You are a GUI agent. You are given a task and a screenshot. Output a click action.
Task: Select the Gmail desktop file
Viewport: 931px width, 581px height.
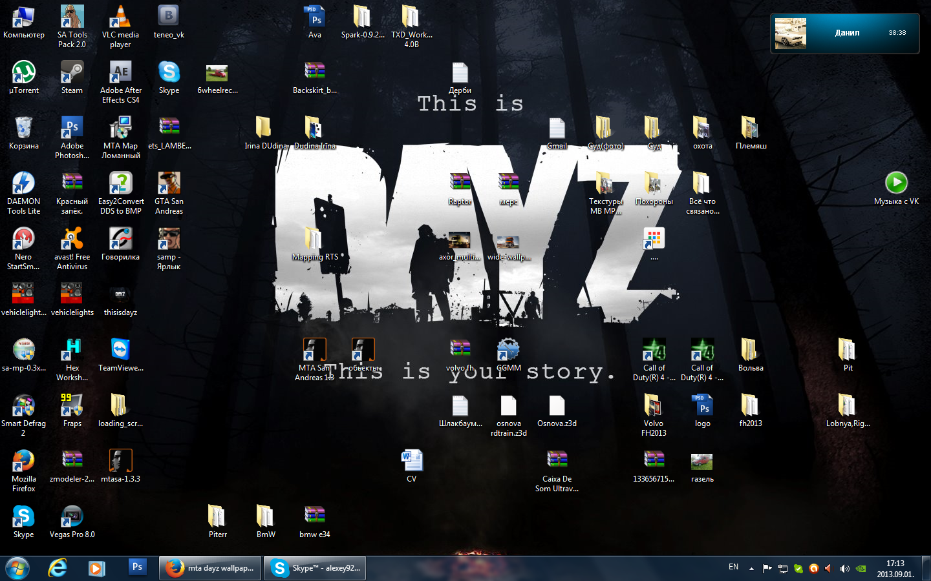point(557,134)
